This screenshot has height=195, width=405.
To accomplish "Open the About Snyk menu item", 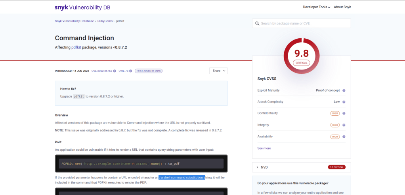I will (342, 7).
